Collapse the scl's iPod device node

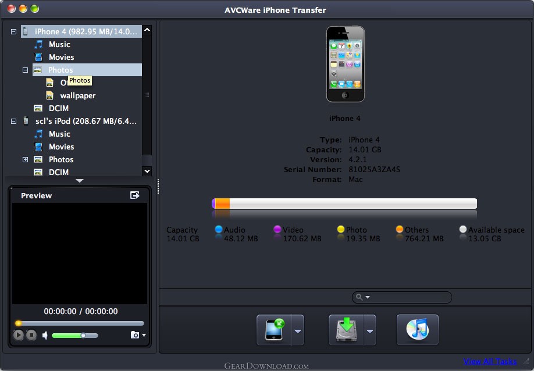coord(13,121)
